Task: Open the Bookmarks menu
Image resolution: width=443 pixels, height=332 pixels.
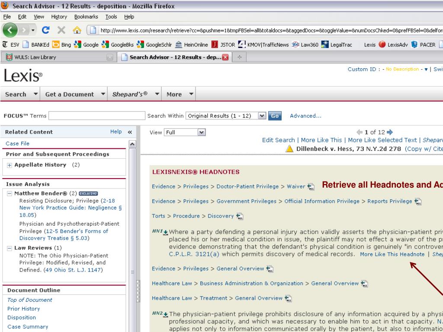Action: (86, 16)
